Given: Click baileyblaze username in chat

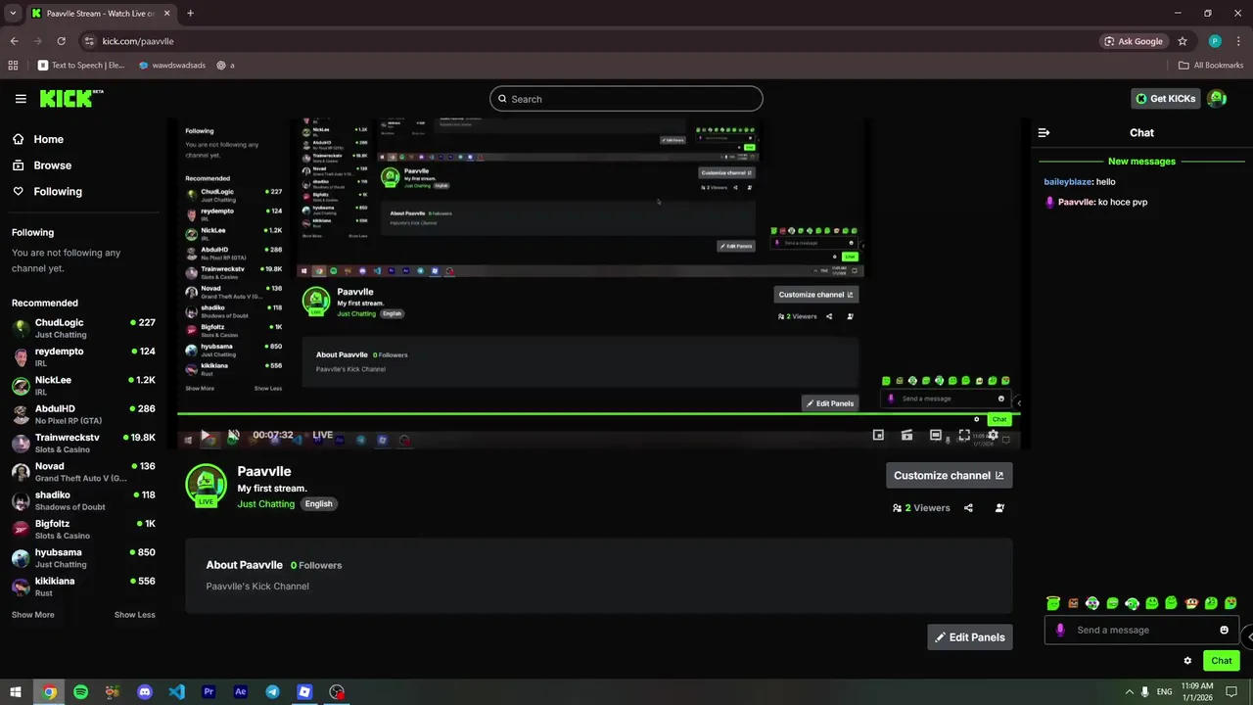Looking at the screenshot, I should click(1067, 182).
